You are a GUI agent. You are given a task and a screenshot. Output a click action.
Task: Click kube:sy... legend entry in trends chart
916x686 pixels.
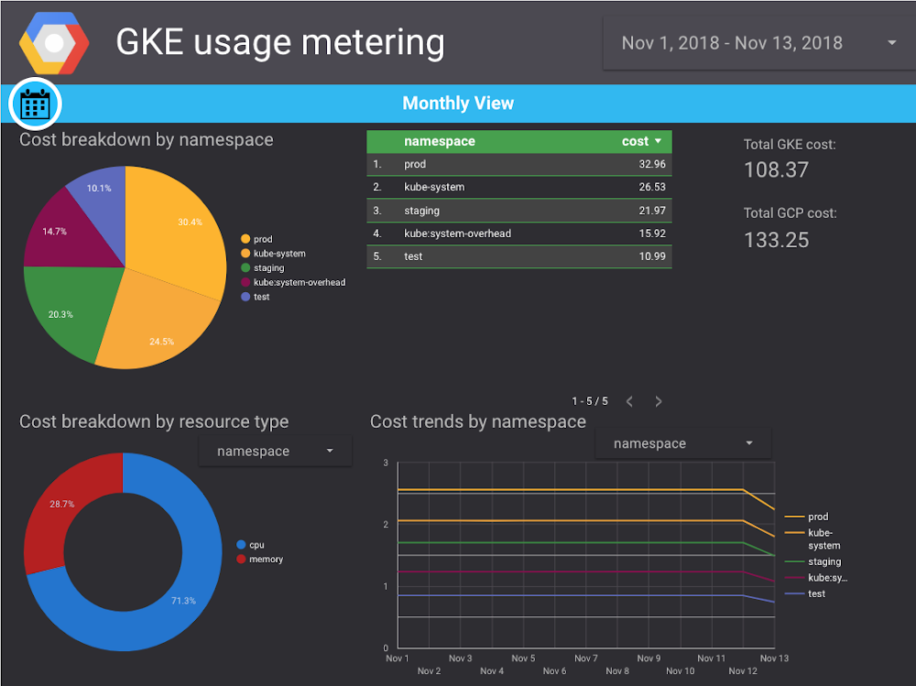[815, 577]
